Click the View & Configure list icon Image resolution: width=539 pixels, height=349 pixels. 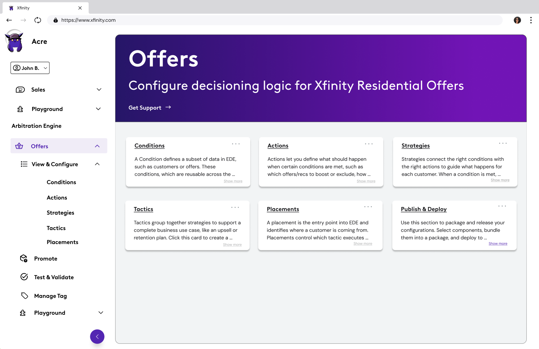pos(24,164)
